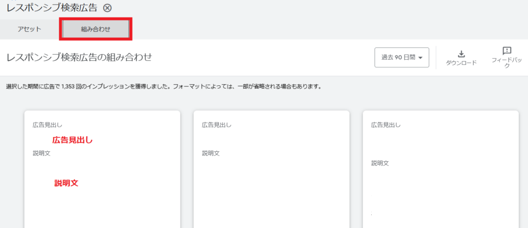
Task: Close the レスポンシブ検索広告 panel with the X icon
Action: point(107,8)
